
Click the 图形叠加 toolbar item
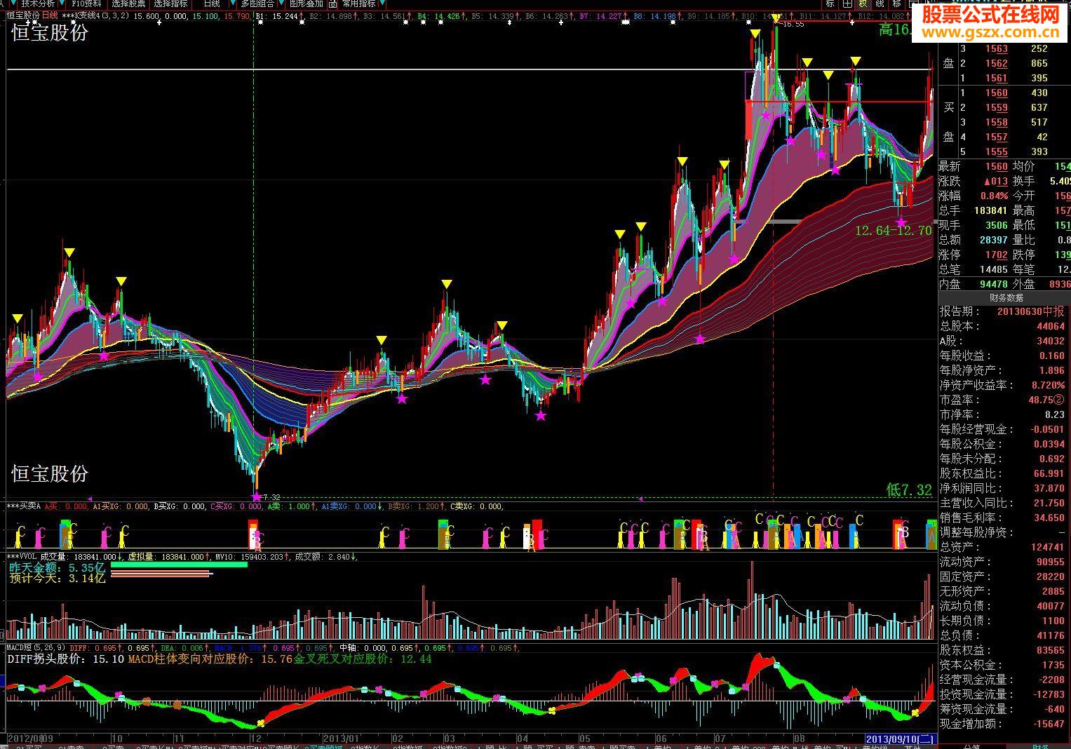coord(307,4)
